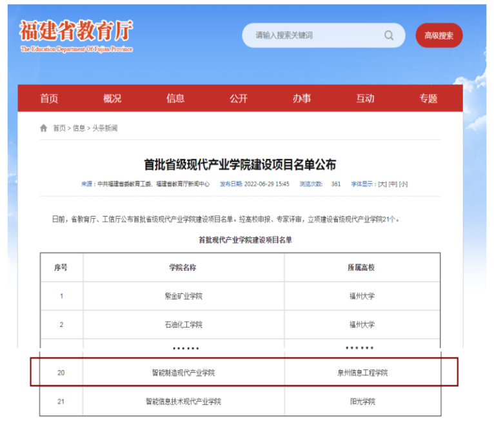
Task: Go to 信息 in the breadcrumb
Action: click(79, 128)
